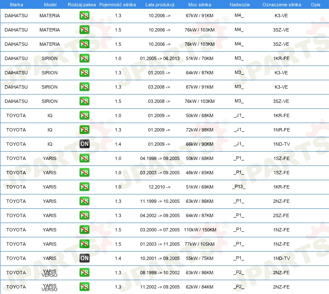Click the Pojemność silnika column header
Viewport: 329px width, 294px height.
pyautogui.click(x=117, y=5)
